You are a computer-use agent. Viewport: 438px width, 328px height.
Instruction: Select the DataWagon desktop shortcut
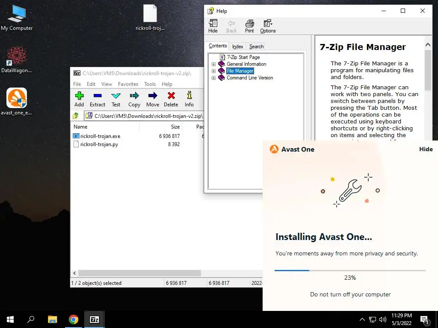click(x=17, y=60)
